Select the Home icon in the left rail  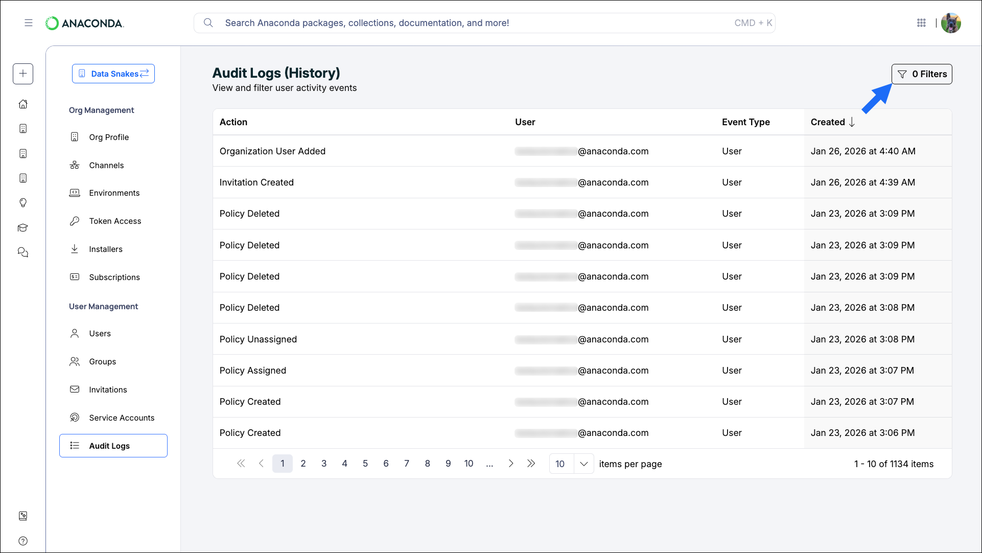(x=23, y=104)
